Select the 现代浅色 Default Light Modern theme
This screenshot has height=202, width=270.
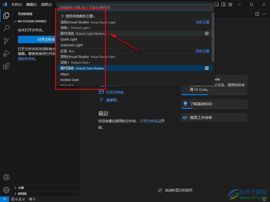(x=135, y=33)
